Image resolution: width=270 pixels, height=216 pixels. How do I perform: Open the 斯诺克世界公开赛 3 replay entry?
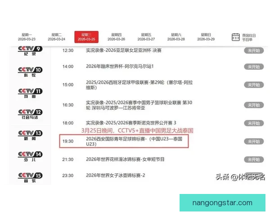pyautogui.click(x=131, y=123)
